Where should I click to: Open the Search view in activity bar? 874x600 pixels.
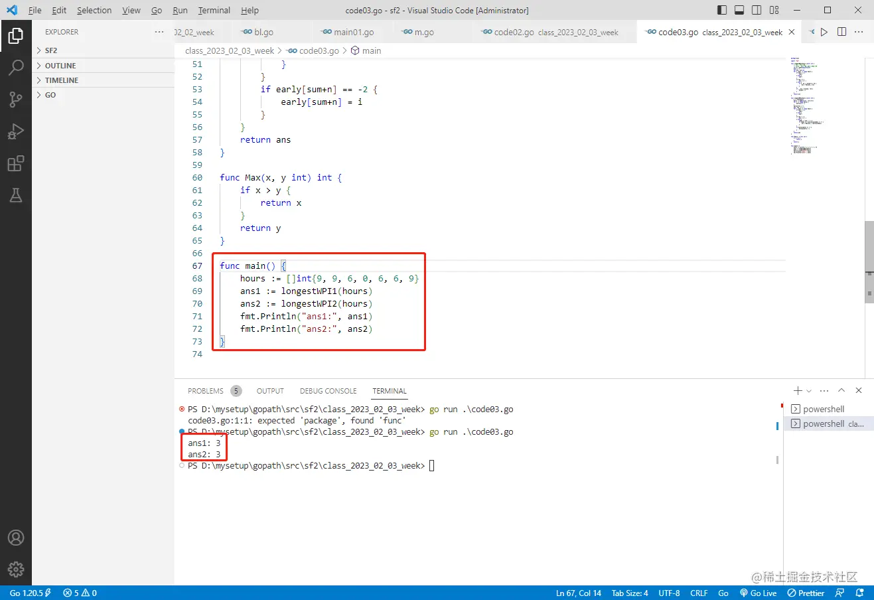[x=16, y=67]
